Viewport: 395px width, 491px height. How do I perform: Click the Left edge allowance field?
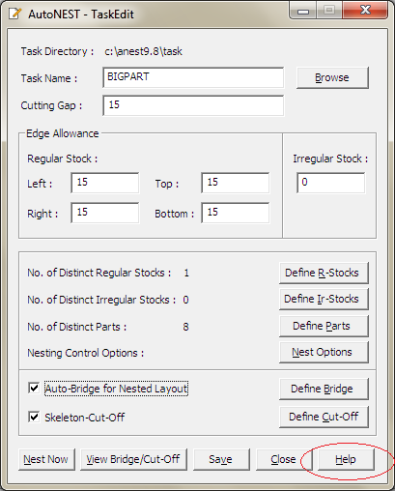105,183
